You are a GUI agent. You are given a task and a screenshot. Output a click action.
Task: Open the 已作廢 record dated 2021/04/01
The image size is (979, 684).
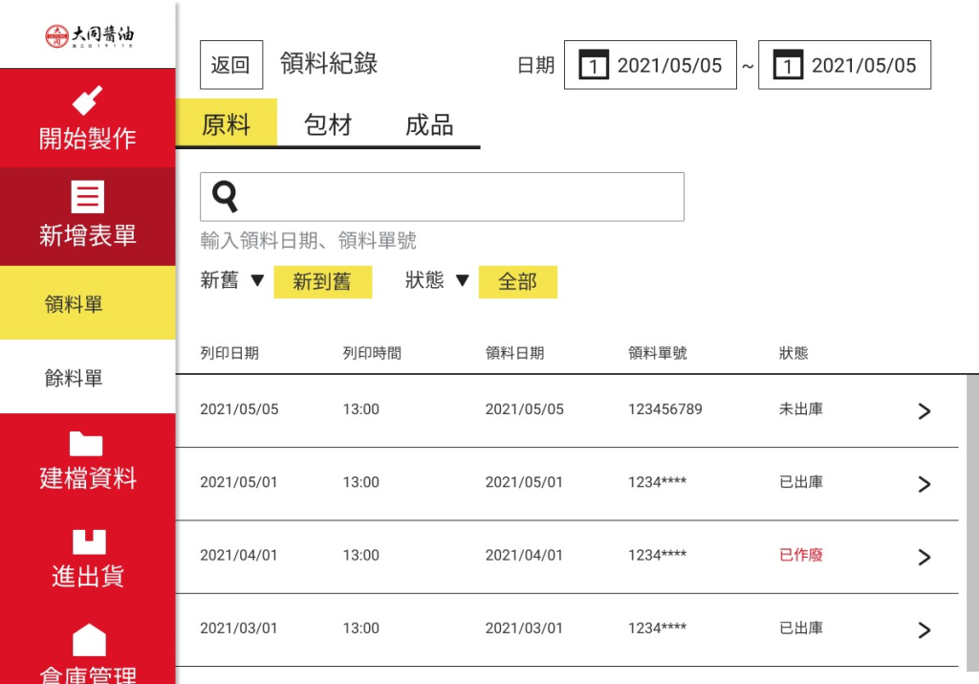[924, 557]
